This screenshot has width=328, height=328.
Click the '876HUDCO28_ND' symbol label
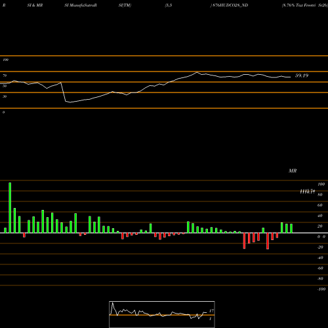pyautogui.click(x=230, y=5)
